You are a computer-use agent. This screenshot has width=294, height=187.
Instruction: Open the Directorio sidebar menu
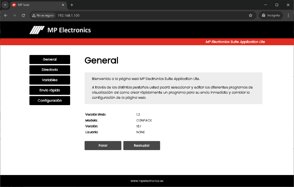coord(50,70)
